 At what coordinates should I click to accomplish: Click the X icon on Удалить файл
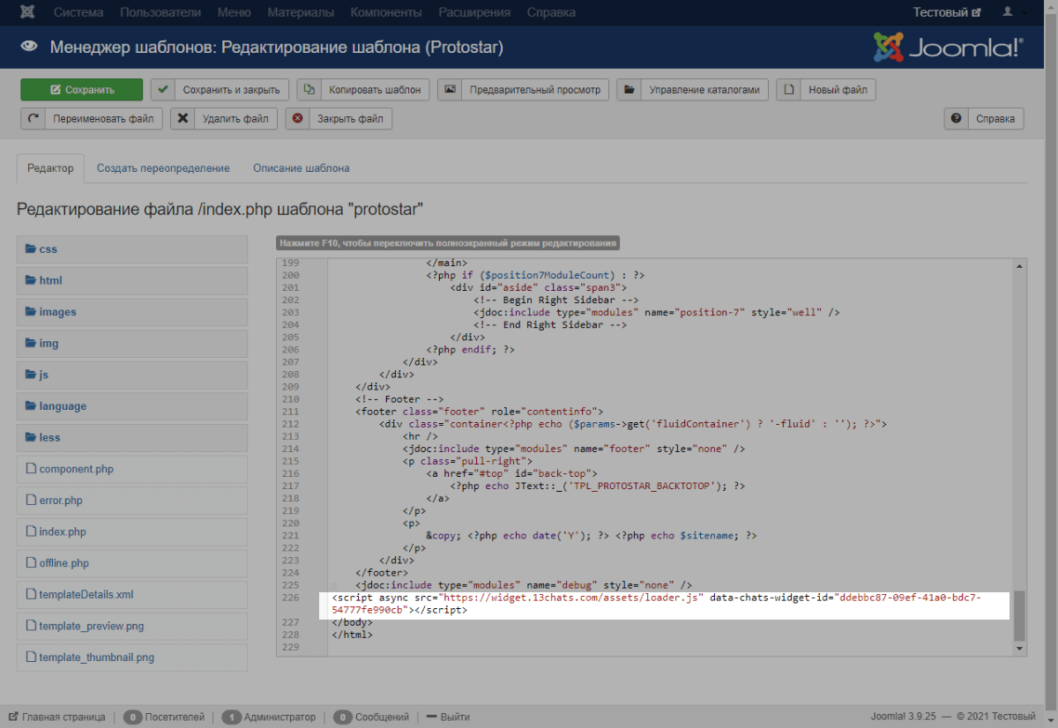pos(182,119)
